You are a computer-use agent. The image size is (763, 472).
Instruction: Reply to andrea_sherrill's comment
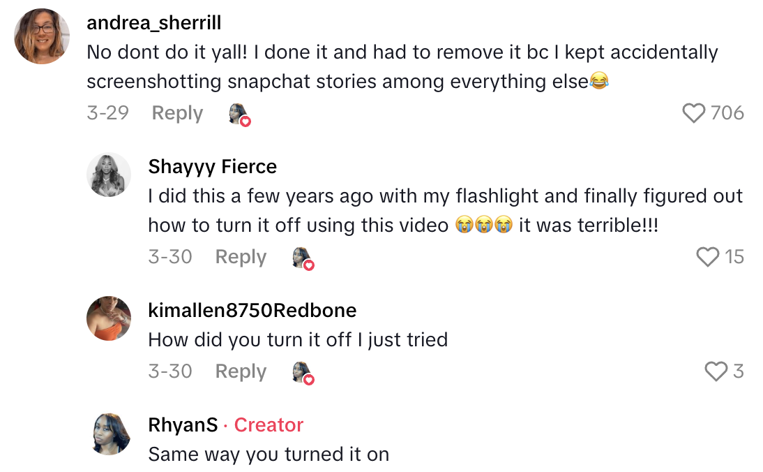coord(177,113)
